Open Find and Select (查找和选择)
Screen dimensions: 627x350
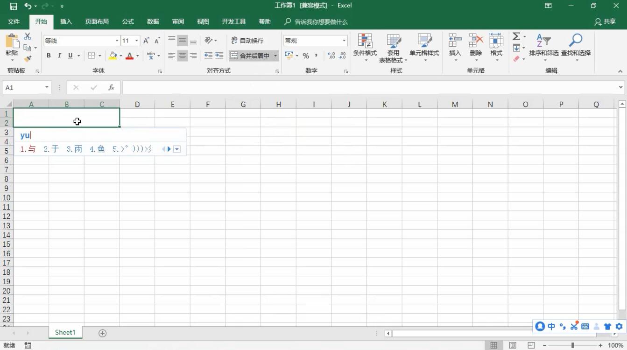tap(576, 48)
